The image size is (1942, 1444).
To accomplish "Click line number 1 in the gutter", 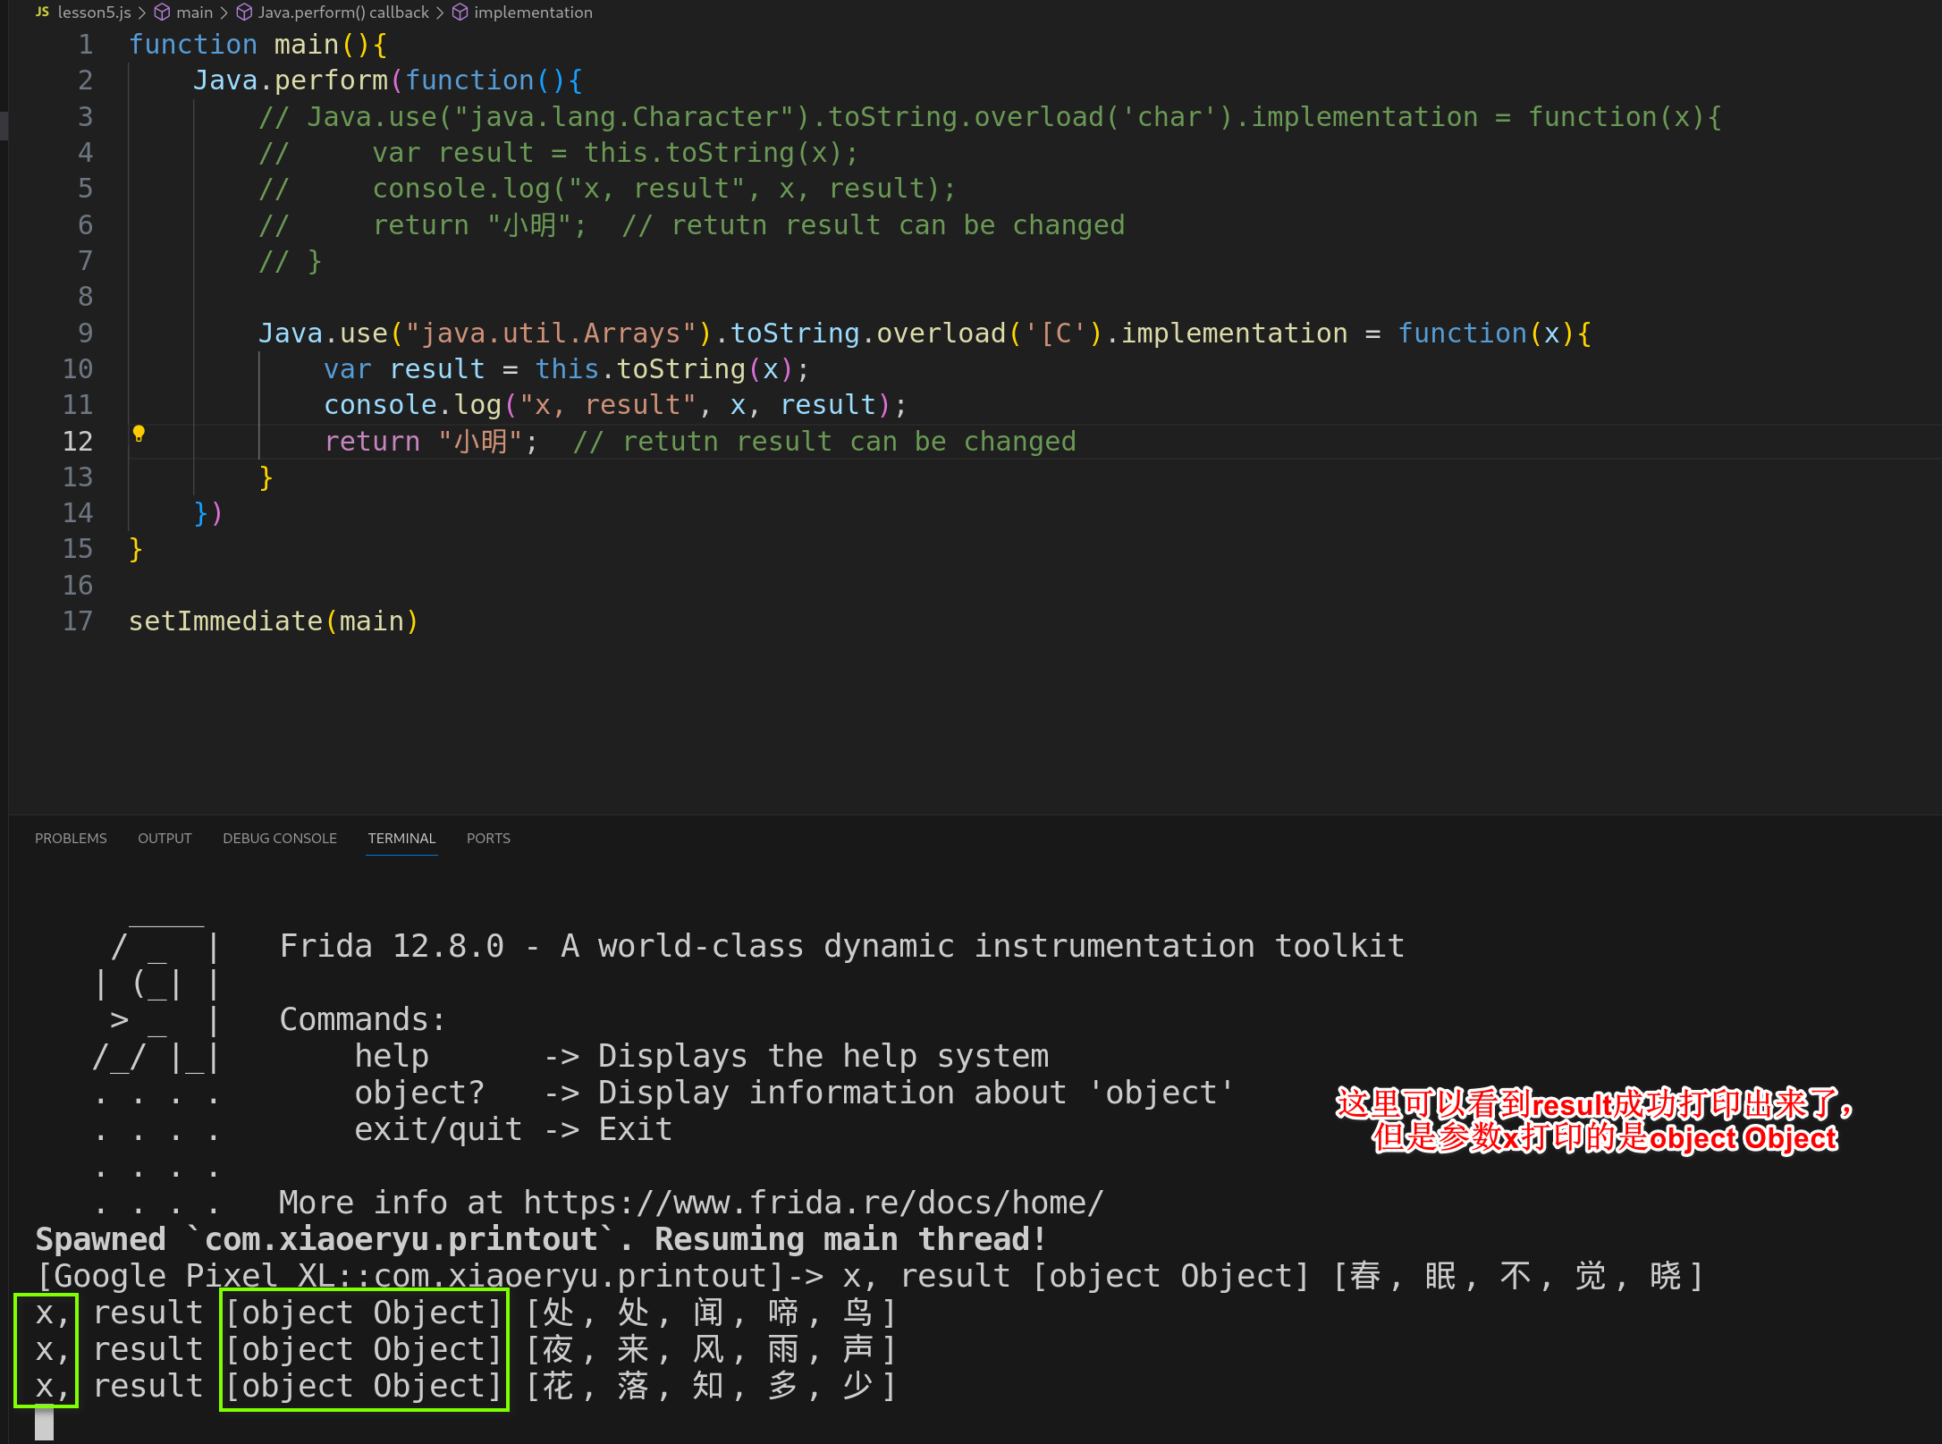I will coord(86,44).
